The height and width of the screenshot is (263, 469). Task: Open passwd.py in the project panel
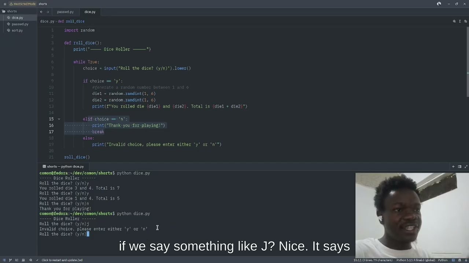18,24
